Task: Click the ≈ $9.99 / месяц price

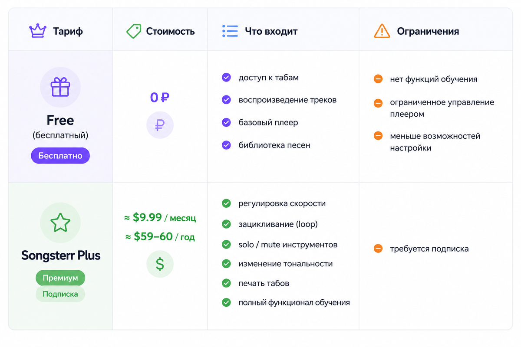Action: pos(161,217)
